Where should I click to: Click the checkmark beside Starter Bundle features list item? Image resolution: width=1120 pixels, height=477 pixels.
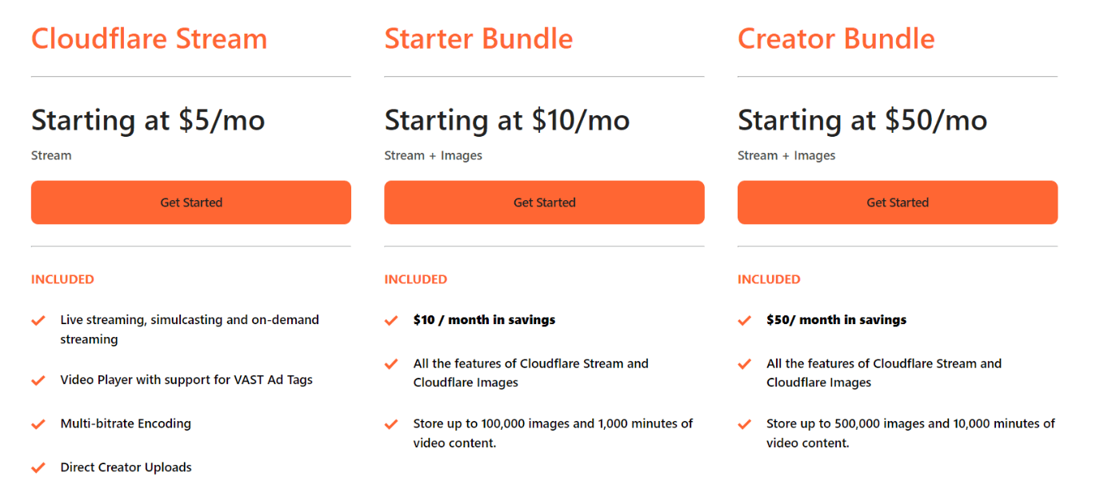(x=391, y=364)
